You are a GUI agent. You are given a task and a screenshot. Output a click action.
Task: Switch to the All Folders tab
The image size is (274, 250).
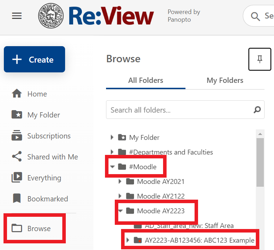click(x=146, y=81)
